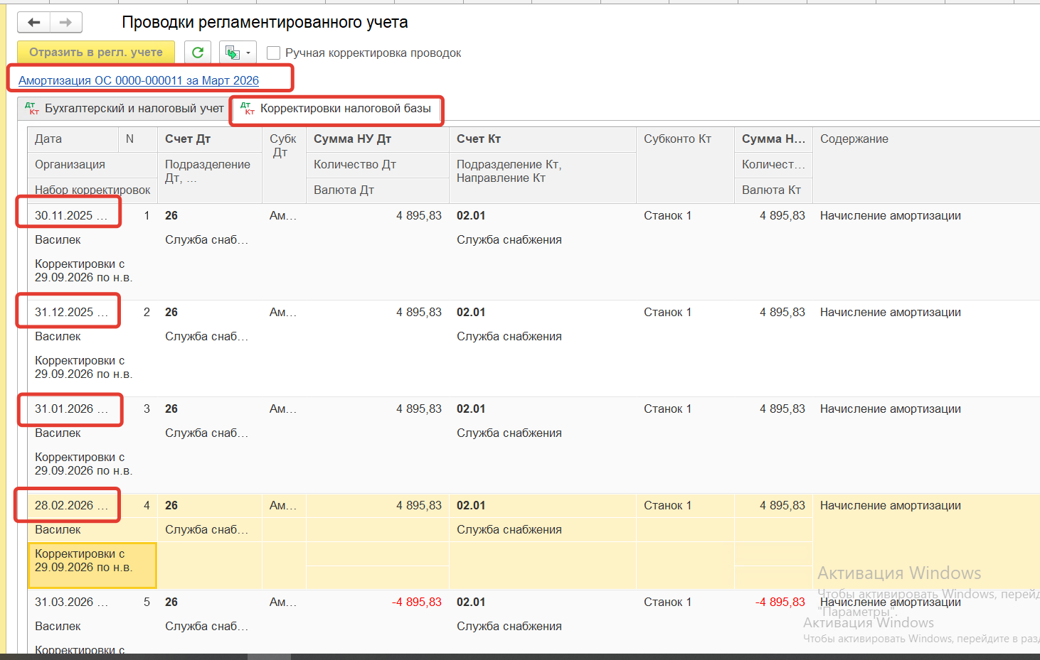Viewport: 1040px width, 660px height.
Task: Go forward with the right arrow button
Action: [66, 23]
